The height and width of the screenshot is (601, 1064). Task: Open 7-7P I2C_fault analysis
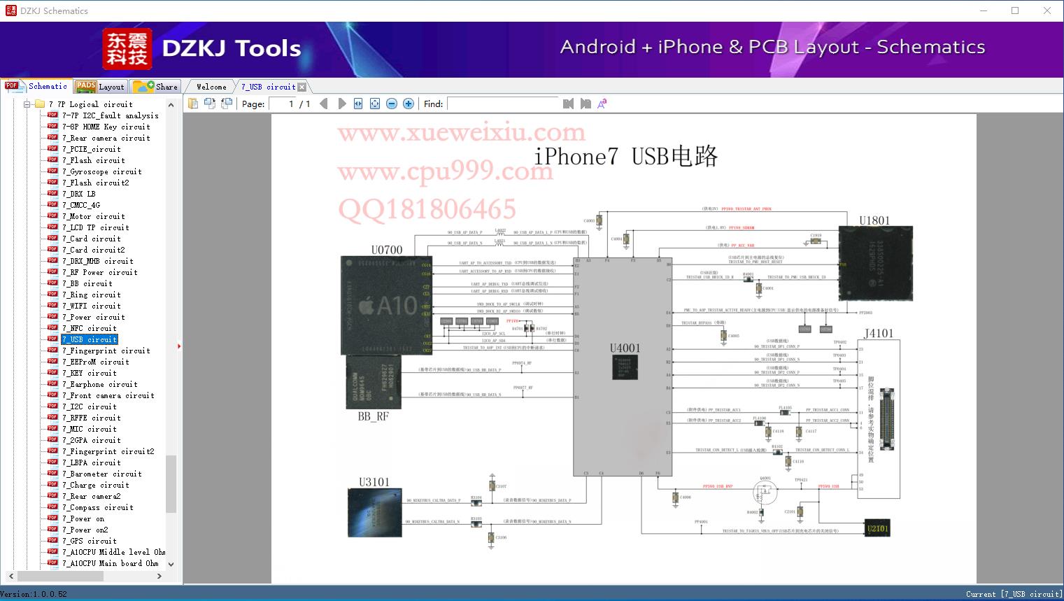click(111, 115)
